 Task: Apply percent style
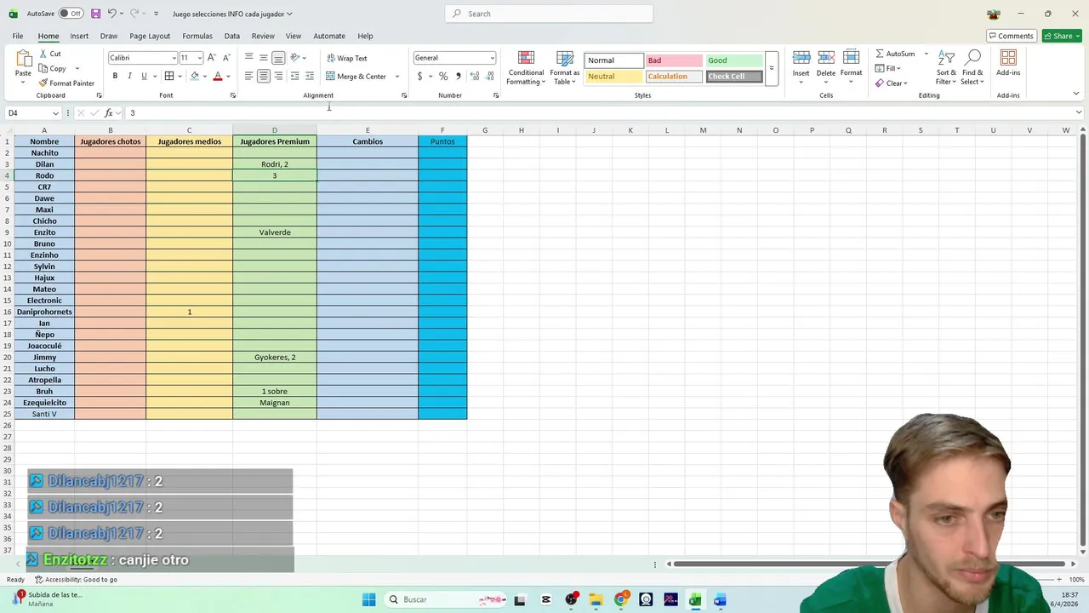point(443,76)
